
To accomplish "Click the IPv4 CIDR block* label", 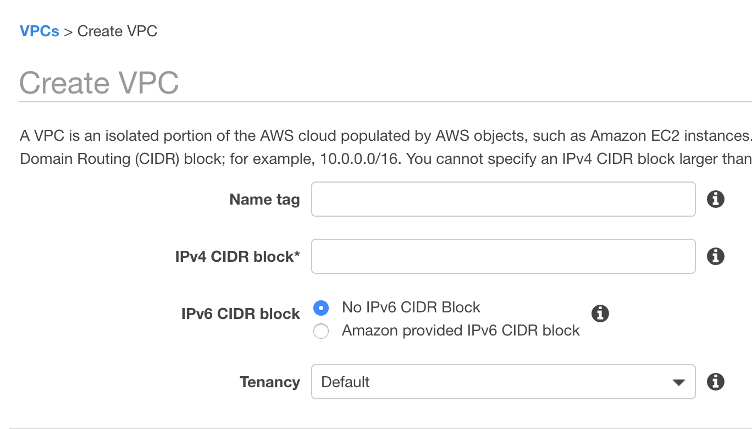I will [237, 256].
